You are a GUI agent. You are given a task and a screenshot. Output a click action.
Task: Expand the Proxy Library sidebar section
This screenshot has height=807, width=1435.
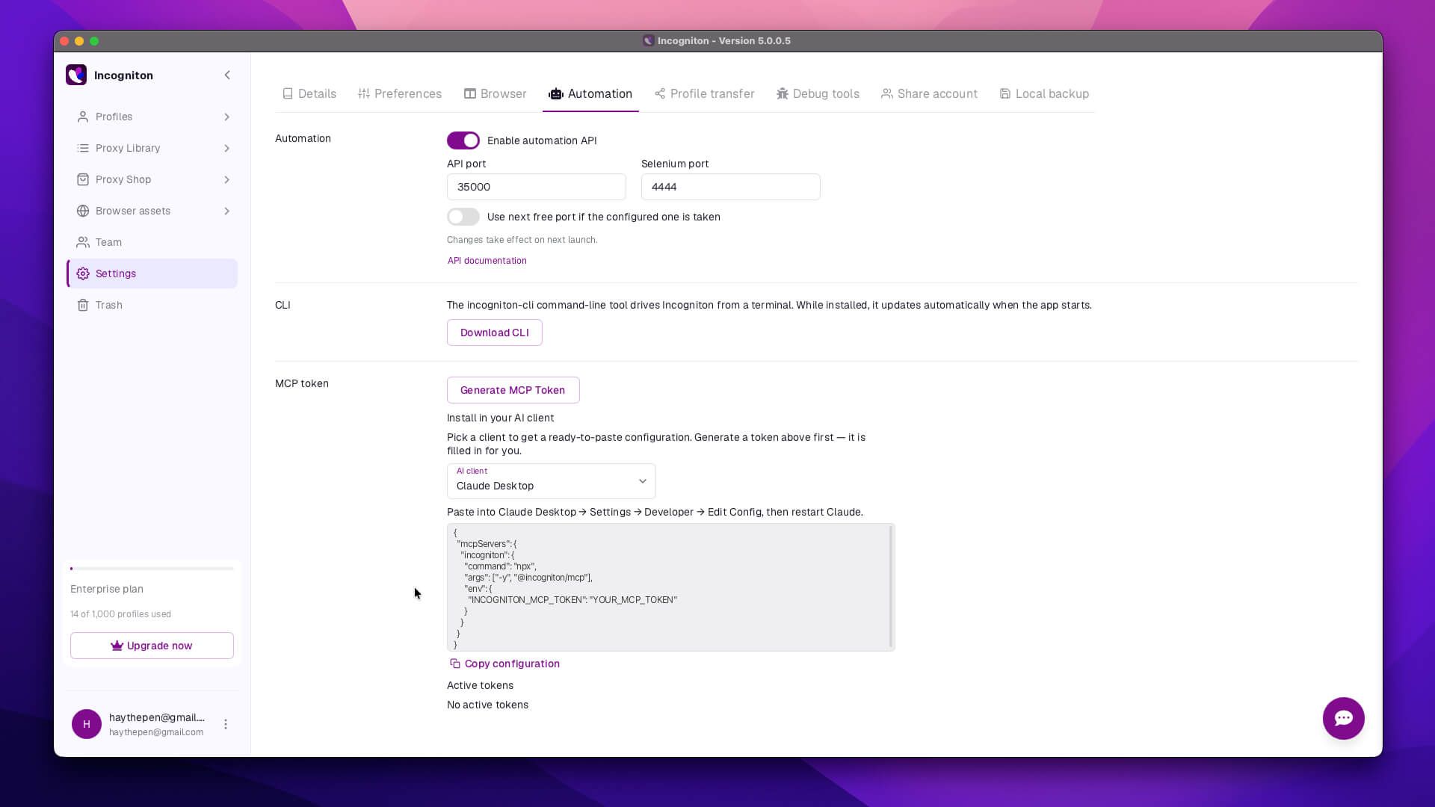[x=226, y=148]
